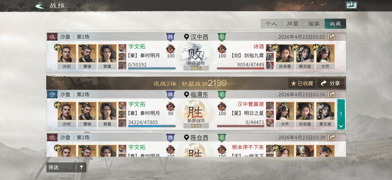392x180 pixels.
Task: Switch to the 个人 tab
Action: [271, 24]
